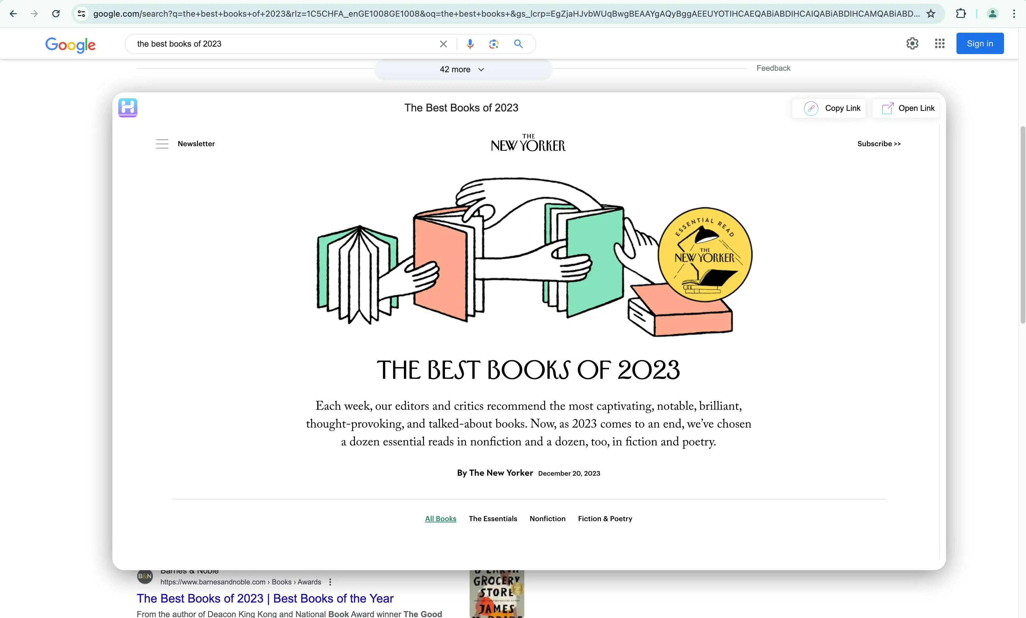Reload the current page
The width and height of the screenshot is (1026, 618).
(56, 14)
